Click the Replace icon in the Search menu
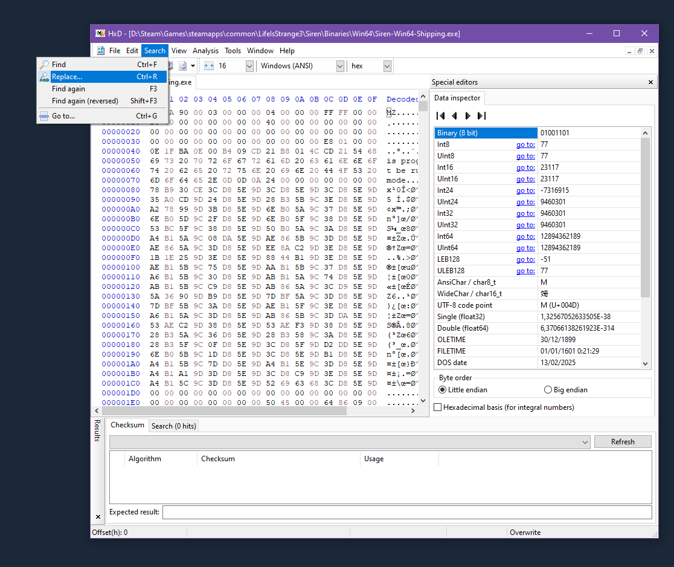The height and width of the screenshot is (567, 674). pos(44,77)
